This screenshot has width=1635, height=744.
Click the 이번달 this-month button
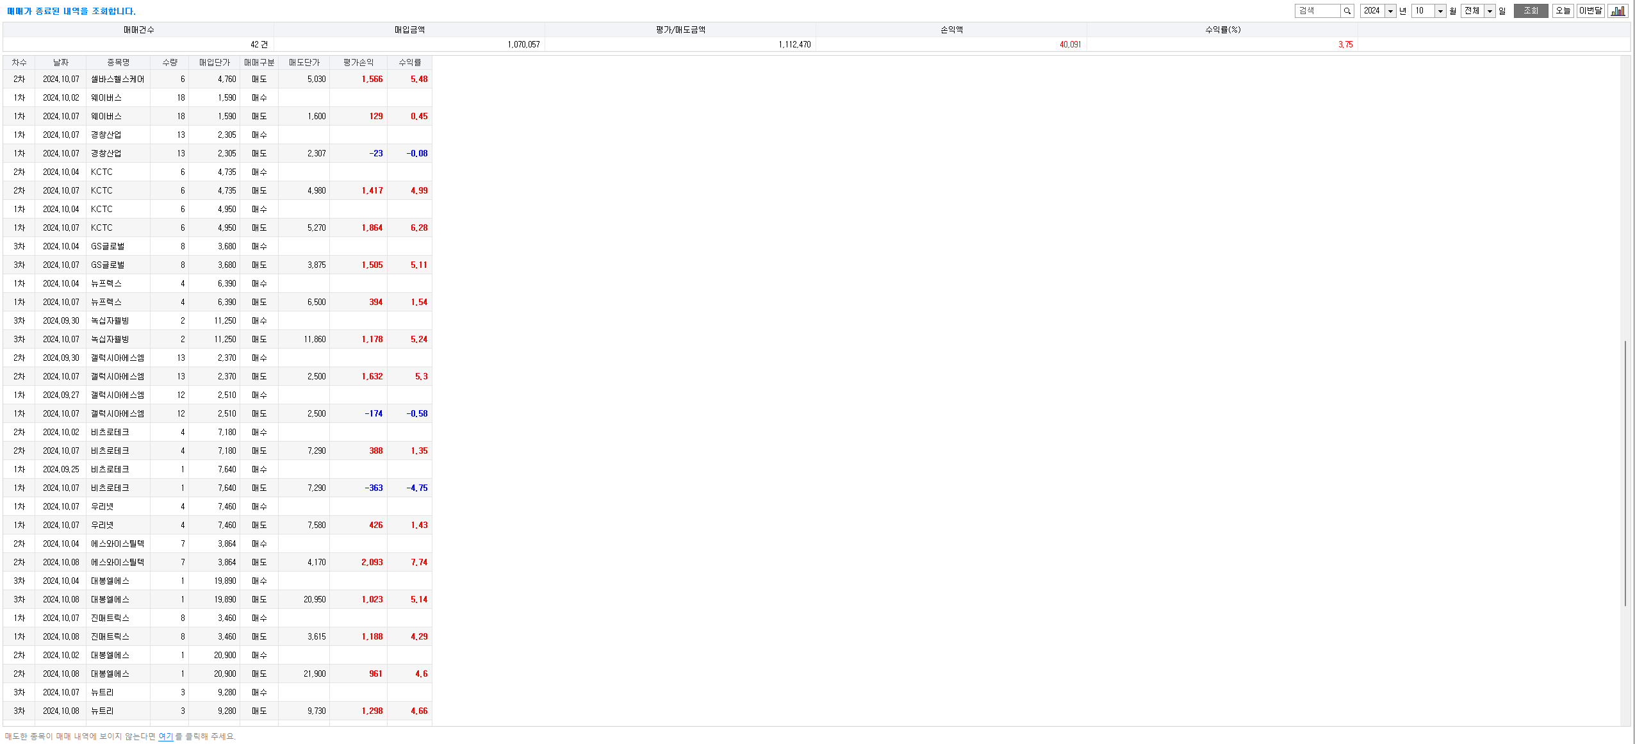(x=1590, y=11)
